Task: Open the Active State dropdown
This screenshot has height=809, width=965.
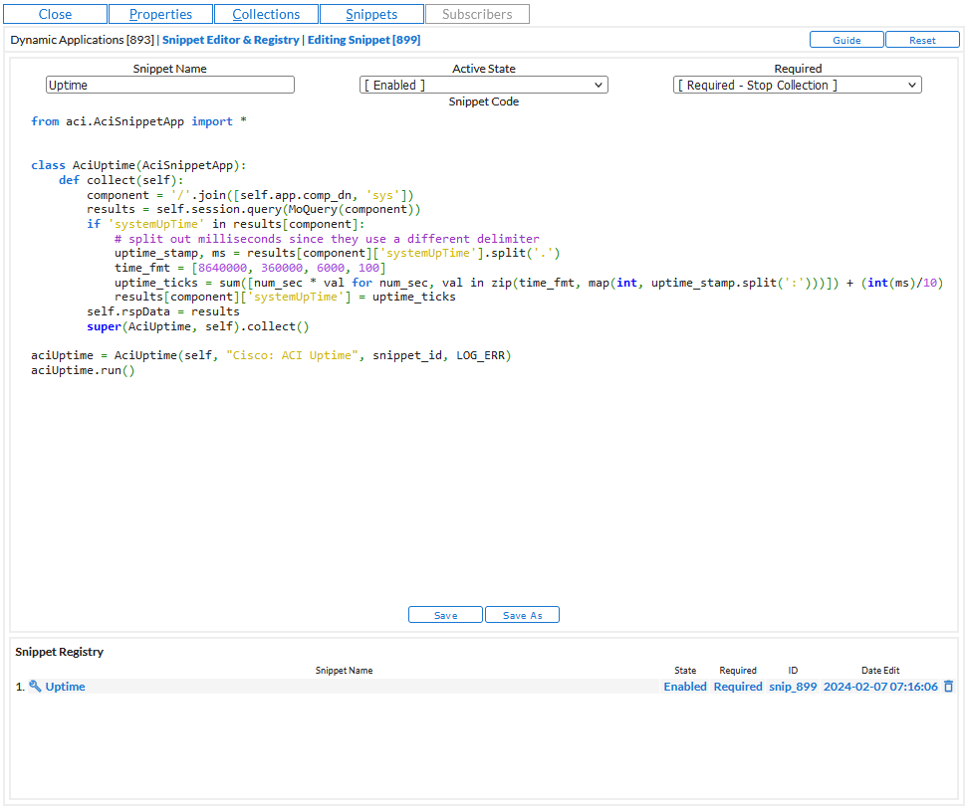Action: tap(484, 86)
